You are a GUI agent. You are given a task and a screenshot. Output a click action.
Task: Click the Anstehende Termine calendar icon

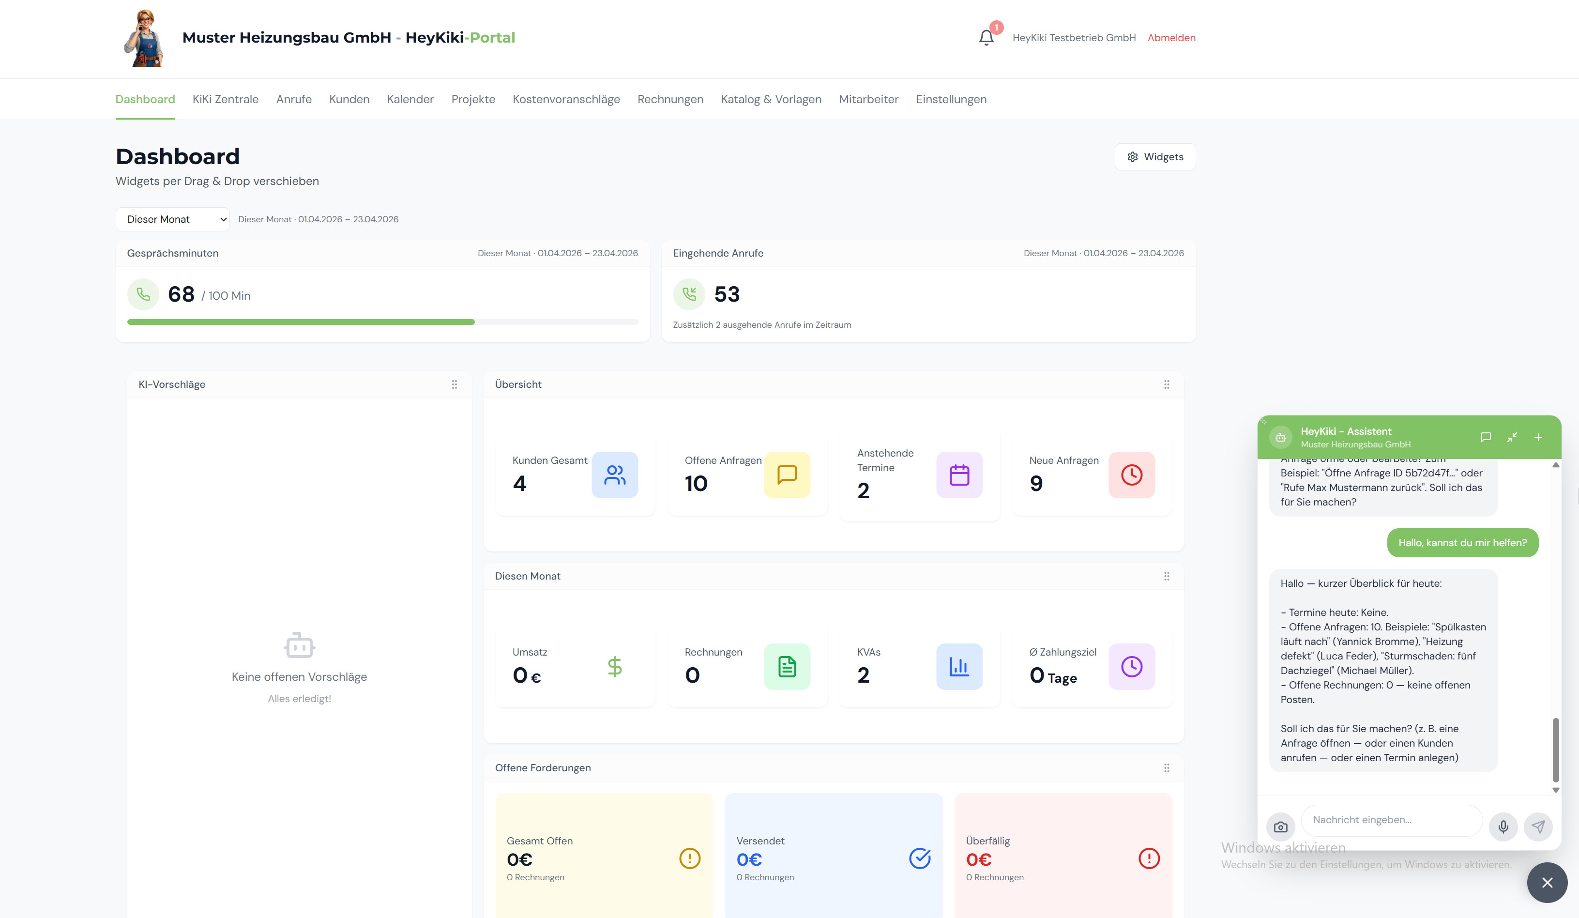tap(958, 474)
